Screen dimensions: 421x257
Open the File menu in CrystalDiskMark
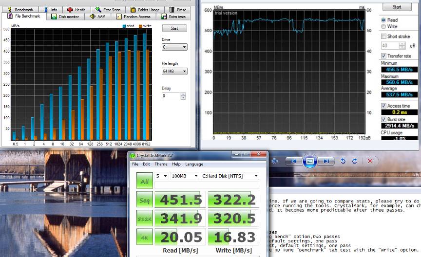135,164
